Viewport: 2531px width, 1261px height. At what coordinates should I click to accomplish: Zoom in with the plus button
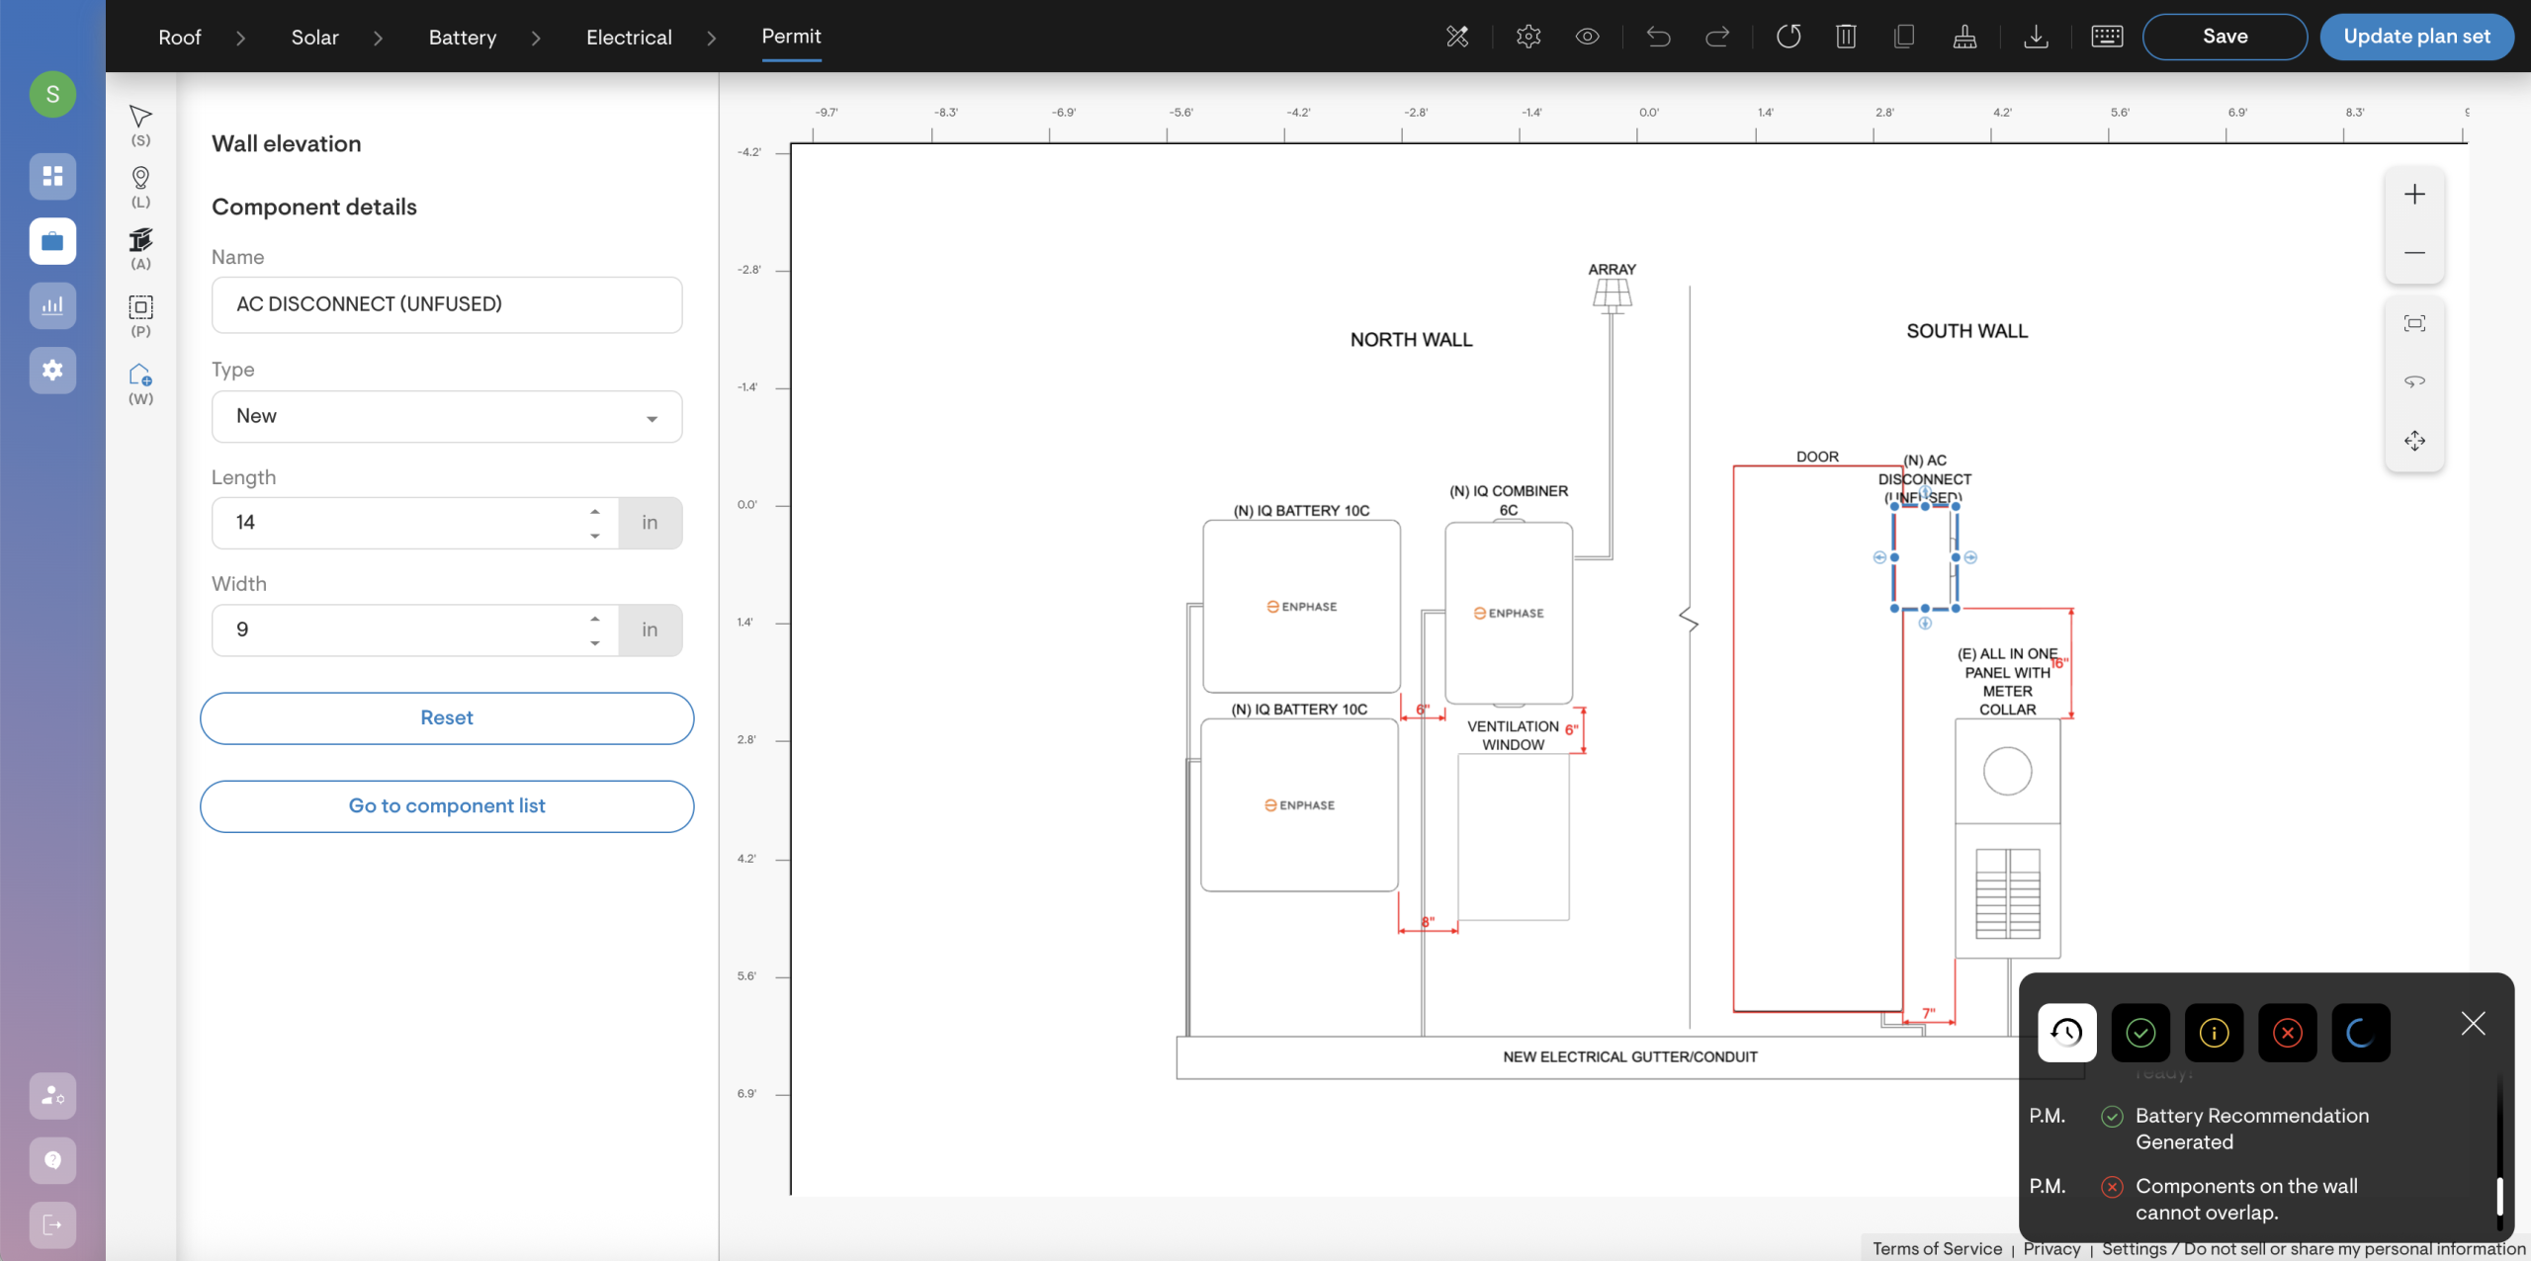point(2414,195)
